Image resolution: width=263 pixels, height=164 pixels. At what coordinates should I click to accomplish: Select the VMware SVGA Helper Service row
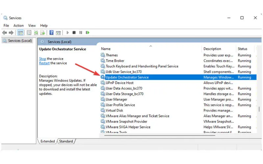[x=178, y=127]
